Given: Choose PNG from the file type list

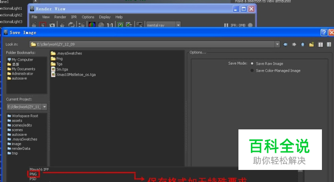Looking at the screenshot, I should click(x=33, y=174).
